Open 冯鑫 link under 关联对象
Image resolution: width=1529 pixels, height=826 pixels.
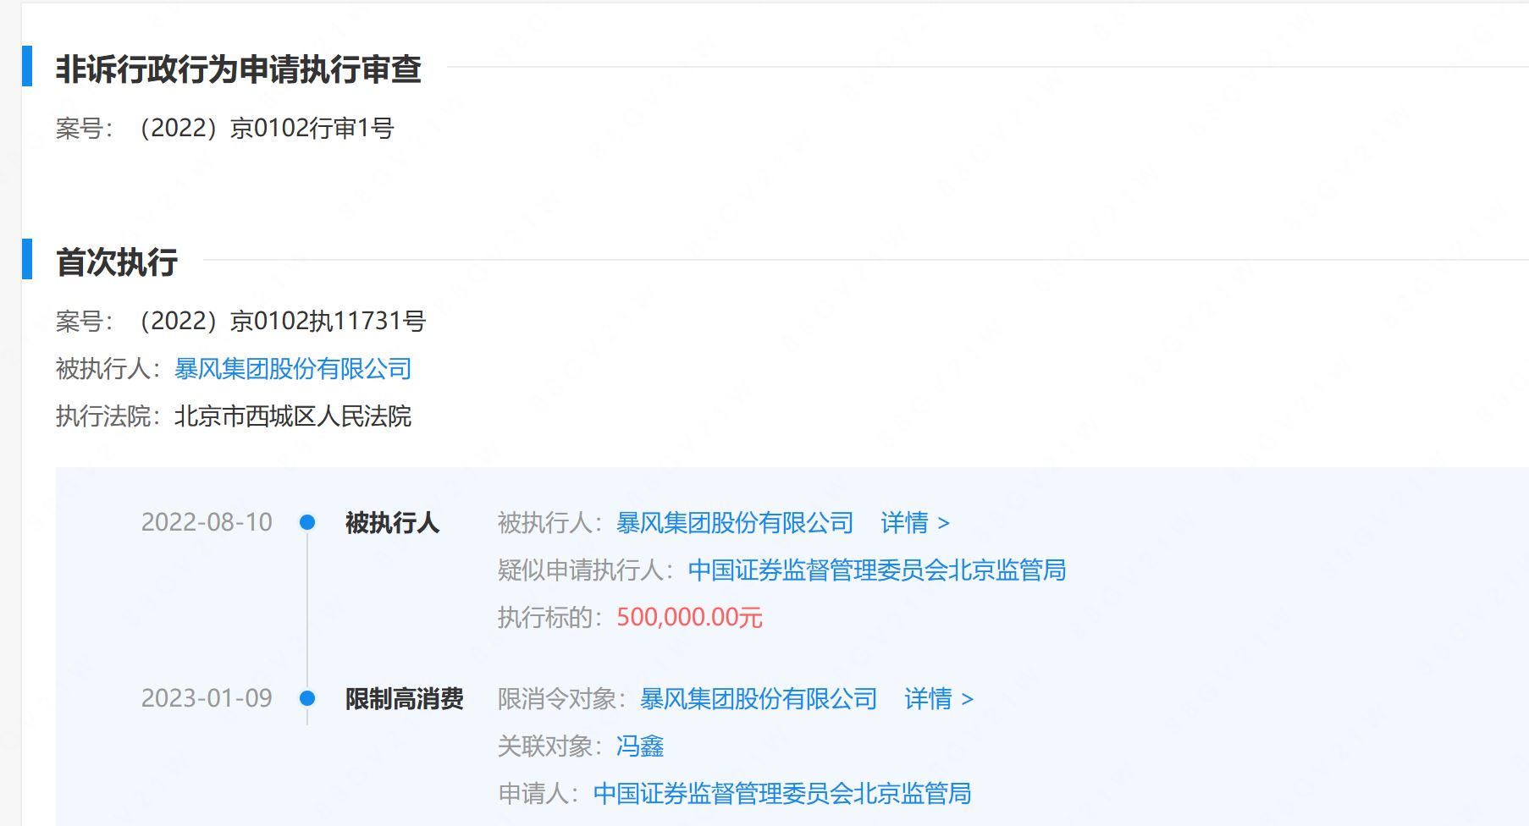tap(640, 746)
